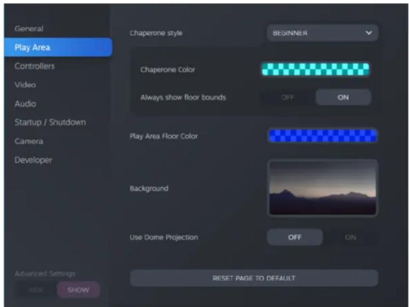Click the Always show floor bounds label
This screenshot has width=409, height=307.
[183, 98]
